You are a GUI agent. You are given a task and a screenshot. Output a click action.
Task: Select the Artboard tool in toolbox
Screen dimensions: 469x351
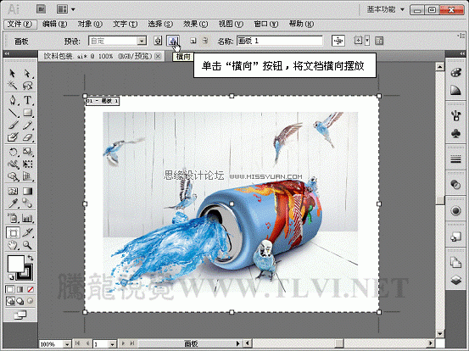pos(13,232)
